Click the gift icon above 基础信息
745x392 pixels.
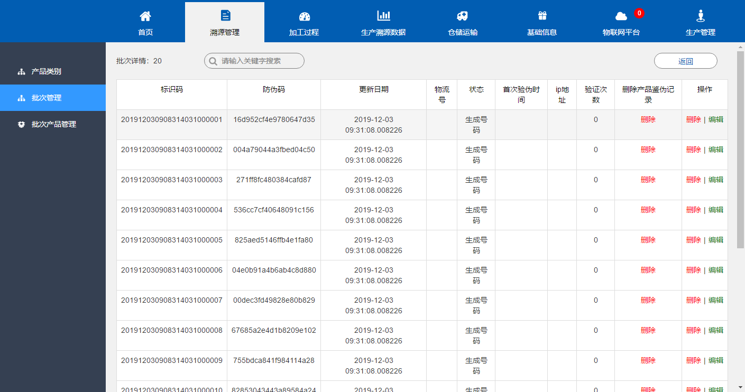(x=542, y=15)
